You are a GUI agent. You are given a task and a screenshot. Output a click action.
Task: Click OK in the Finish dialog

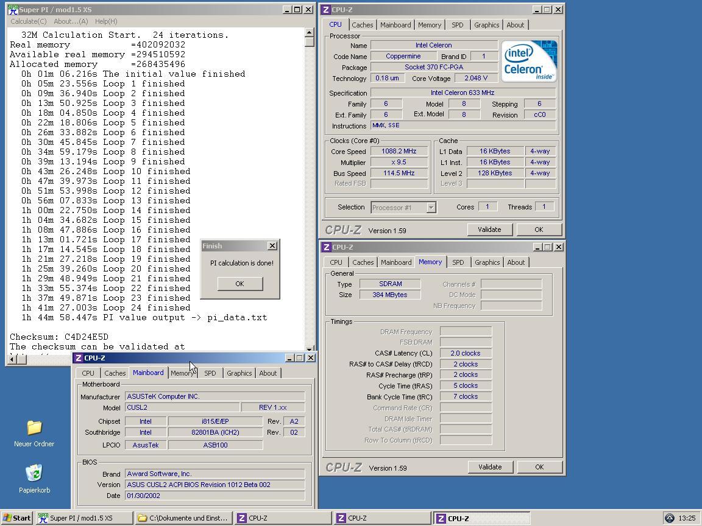click(x=240, y=284)
